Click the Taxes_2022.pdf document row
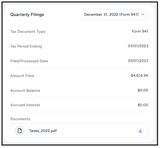Viewport: 160px width, 148px height. tap(79, 131)
